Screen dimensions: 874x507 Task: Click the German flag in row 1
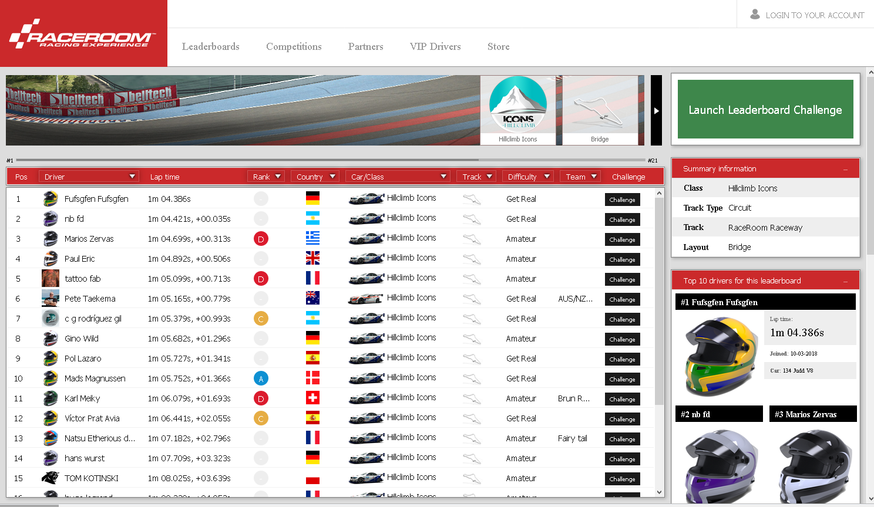312,198
